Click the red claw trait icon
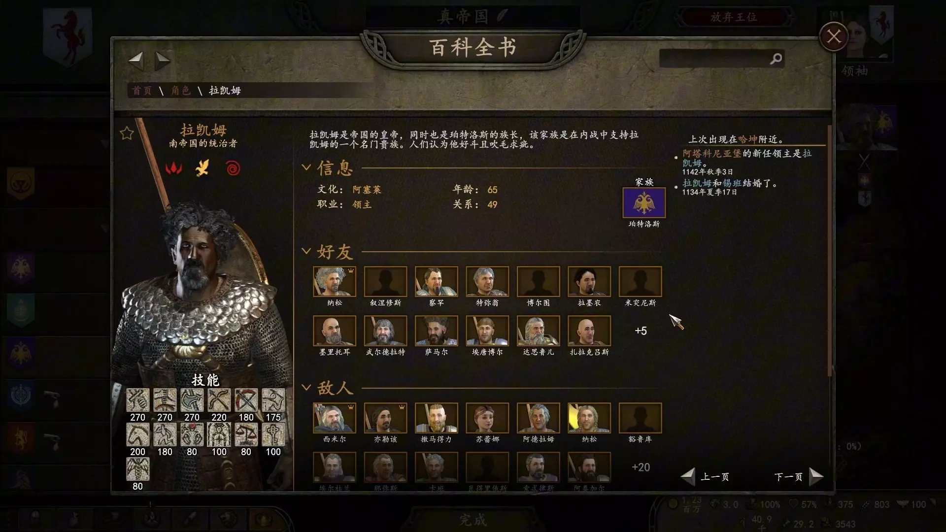Viewport: 946px width, 532px height. point(173,168)
